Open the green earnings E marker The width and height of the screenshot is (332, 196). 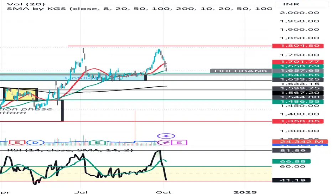[x=97, y=143]
